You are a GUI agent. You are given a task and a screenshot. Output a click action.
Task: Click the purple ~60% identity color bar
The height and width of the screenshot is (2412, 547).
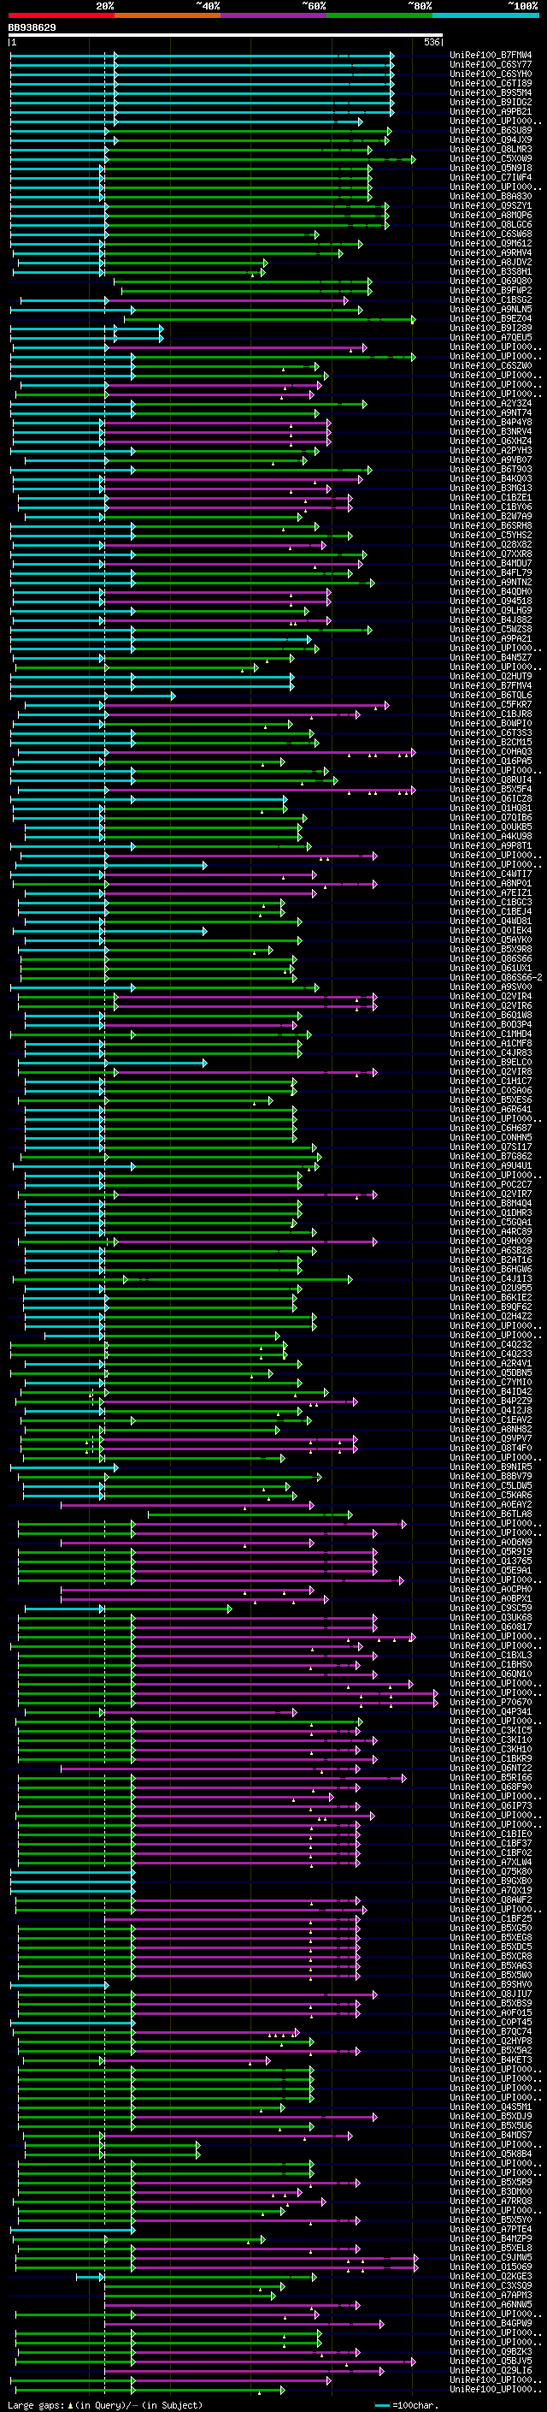click(x=274, y=15)
